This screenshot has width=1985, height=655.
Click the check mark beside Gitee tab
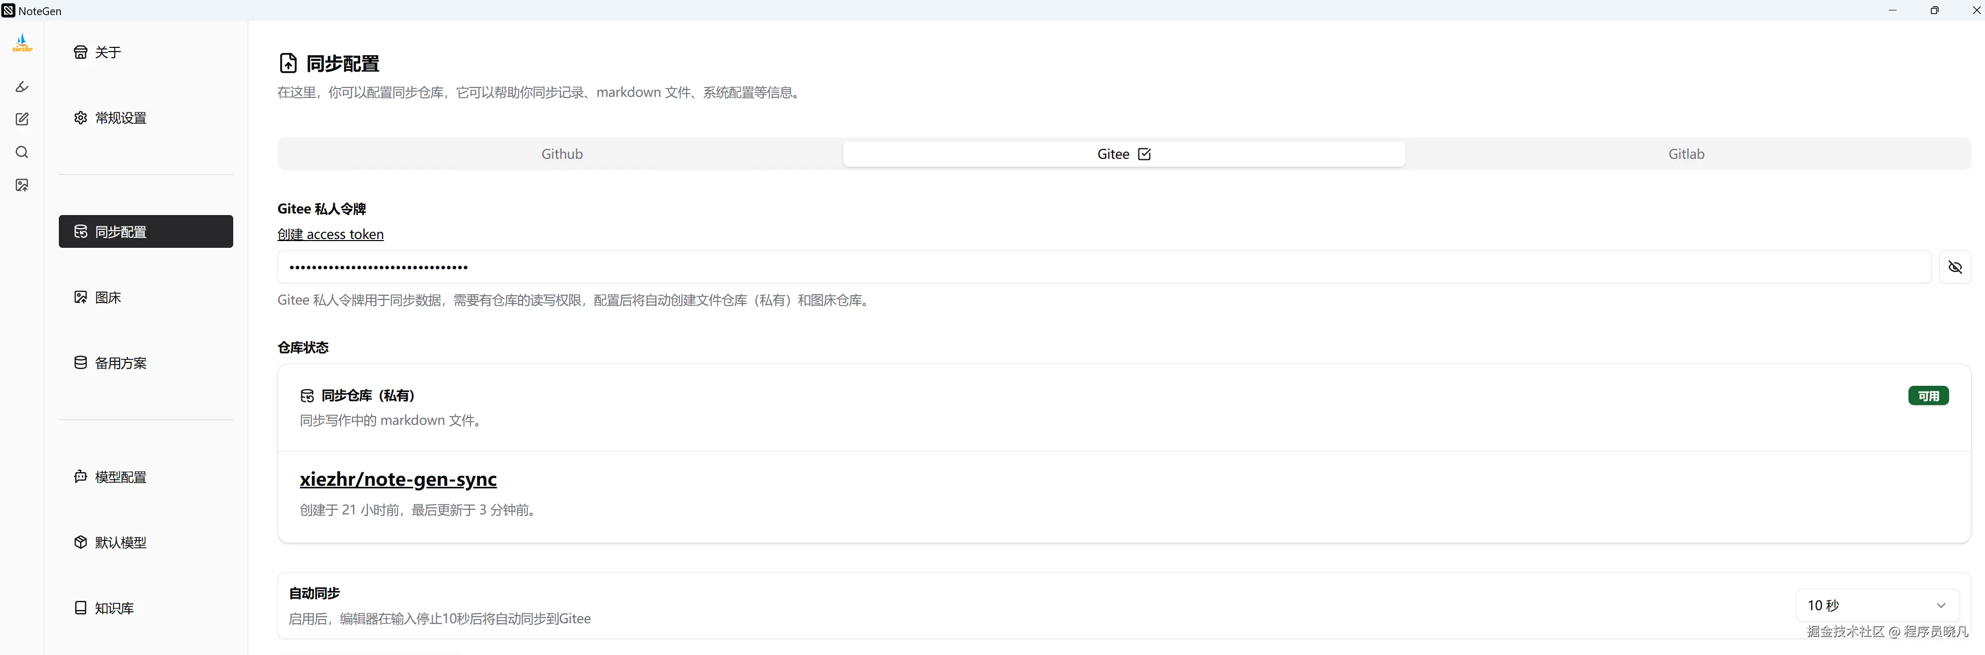click(x=1144, y=154)
